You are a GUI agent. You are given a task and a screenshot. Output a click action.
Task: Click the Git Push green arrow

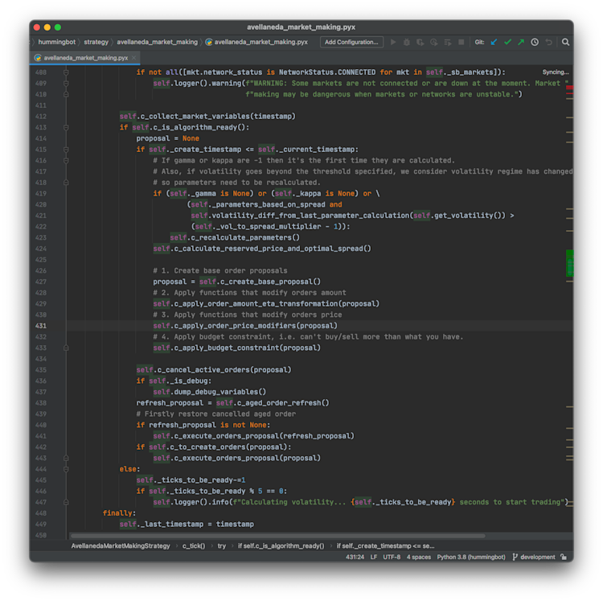click(x=521, y=43)
